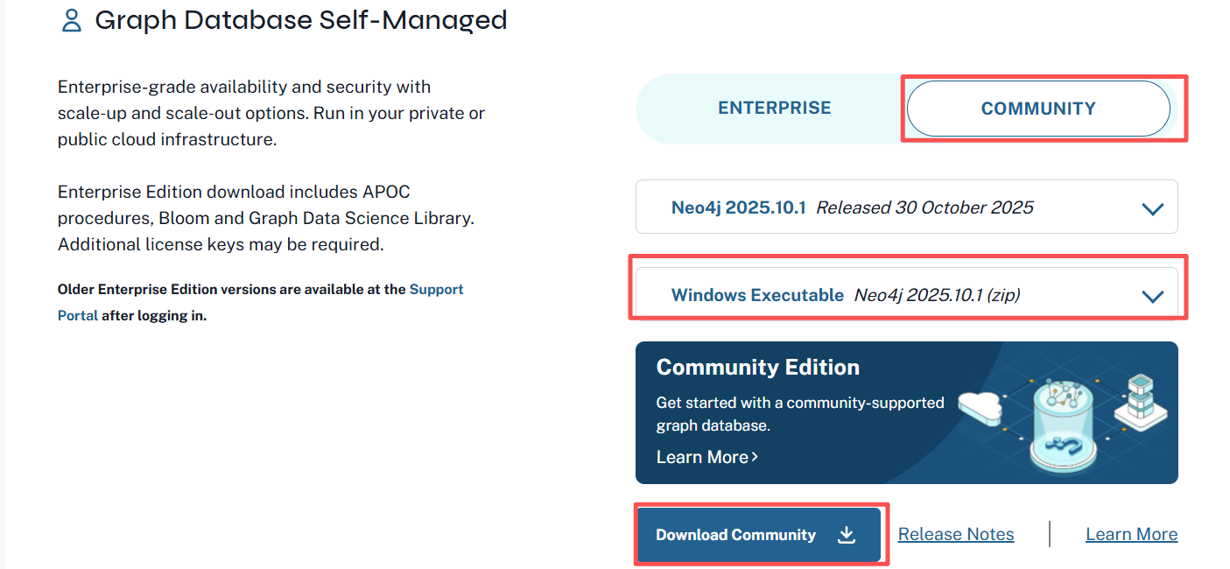Click the user icon beside Graph Database Self-Managed

[71, 21]
